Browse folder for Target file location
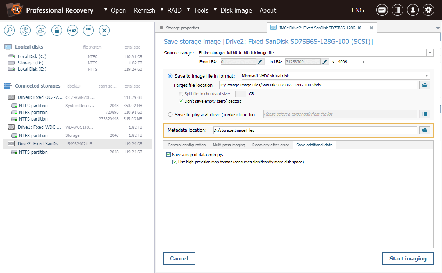Image resolution: width=442 pixels, height=273 pixels. [x=425, y=85]
